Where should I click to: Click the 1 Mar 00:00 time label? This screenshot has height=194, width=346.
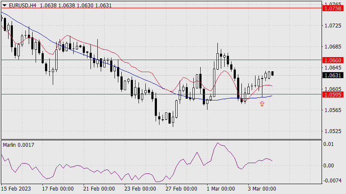[221, 189]
